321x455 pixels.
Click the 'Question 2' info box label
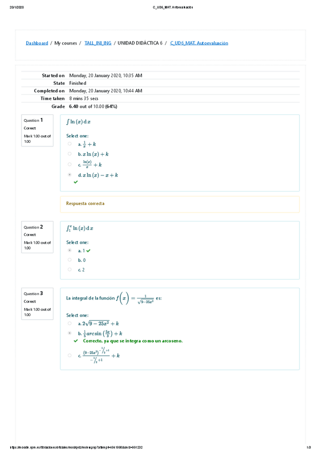pyautogui.click(x=33, y=227)
